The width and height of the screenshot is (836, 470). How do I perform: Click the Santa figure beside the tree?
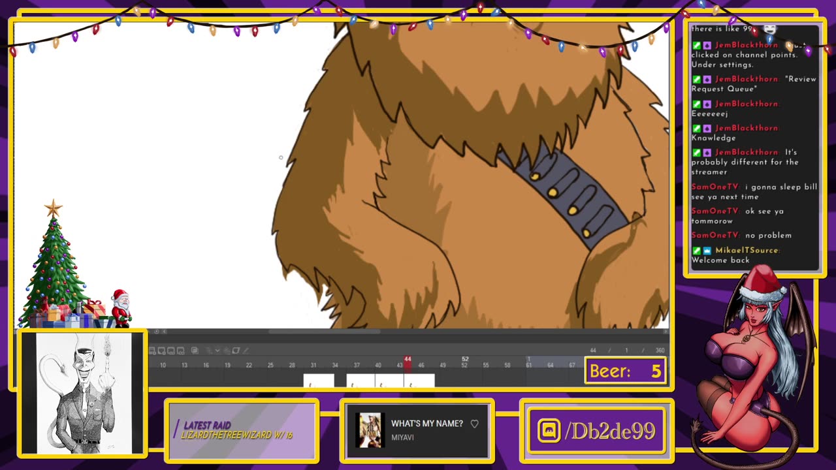121,307
